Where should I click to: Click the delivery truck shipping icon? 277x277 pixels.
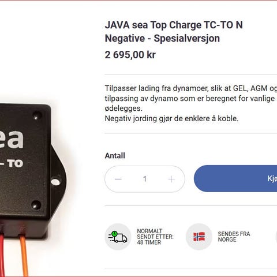click(x=118, y=237)
